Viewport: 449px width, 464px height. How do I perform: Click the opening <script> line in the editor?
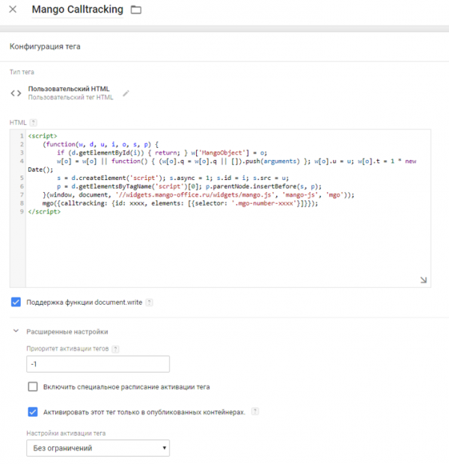click(x=43, y=136)
